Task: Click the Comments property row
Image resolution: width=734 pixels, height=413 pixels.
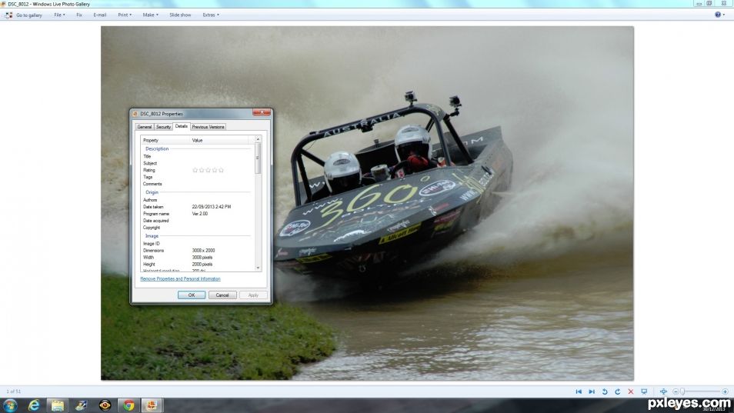Action: point(197,184)
